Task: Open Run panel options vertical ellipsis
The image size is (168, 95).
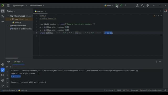Action: tap(156, 61)
